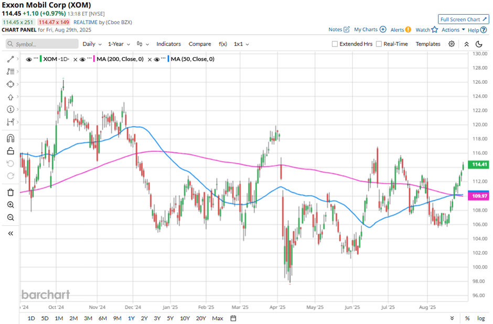Select the 1D time range
Screen dimensions: 493x324
[x=31, y=318]
